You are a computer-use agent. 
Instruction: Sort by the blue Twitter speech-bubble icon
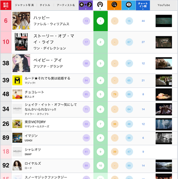click(x=128, y=5)
